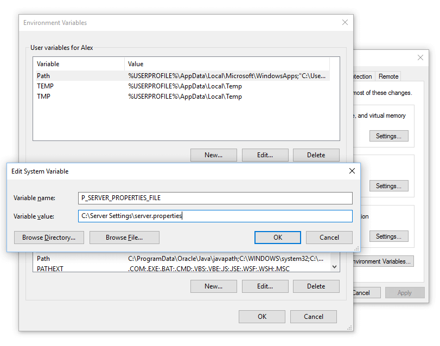Click into the Variable value field
Screen dimensions: 440x346
[215, 216]
